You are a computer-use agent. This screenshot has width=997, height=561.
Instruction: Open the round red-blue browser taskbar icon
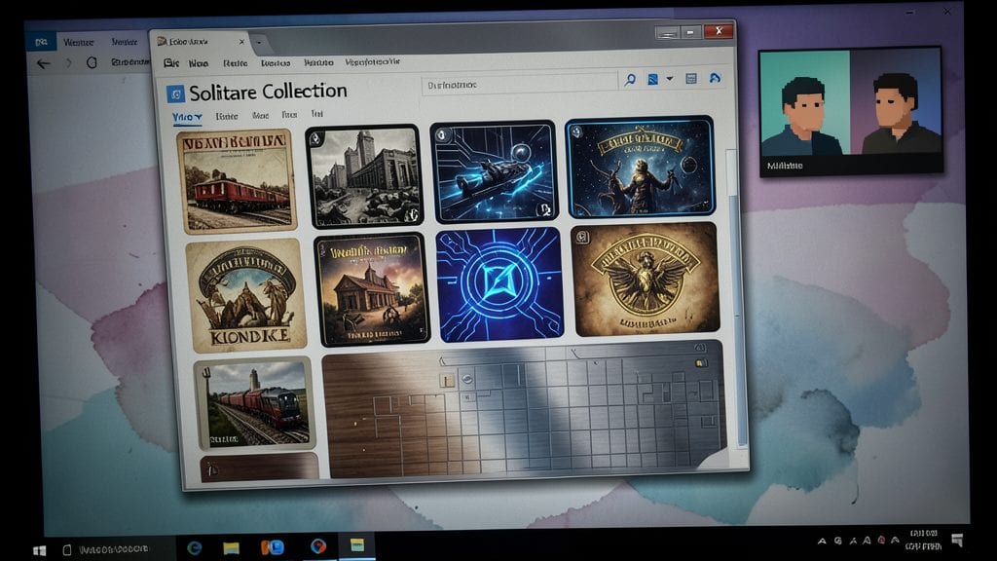[x=318, y=545]
